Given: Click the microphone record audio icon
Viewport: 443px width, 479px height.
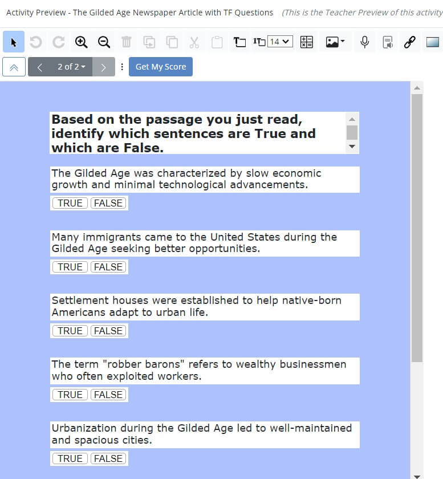Looking at the screenshot, I should point(364,42).
